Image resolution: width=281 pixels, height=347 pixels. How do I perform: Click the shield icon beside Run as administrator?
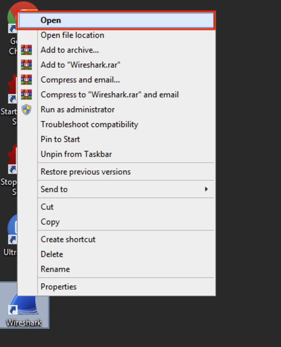pos(26,109)
